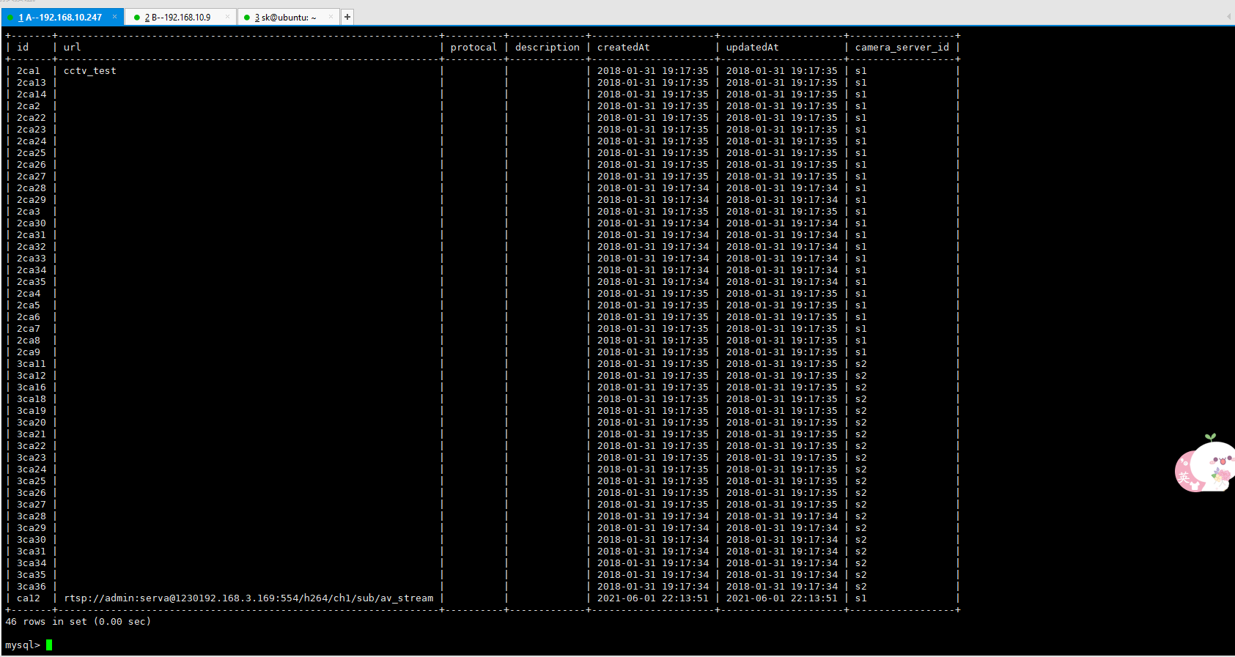Click updatedAt value in the 2ca29 row

781,200
